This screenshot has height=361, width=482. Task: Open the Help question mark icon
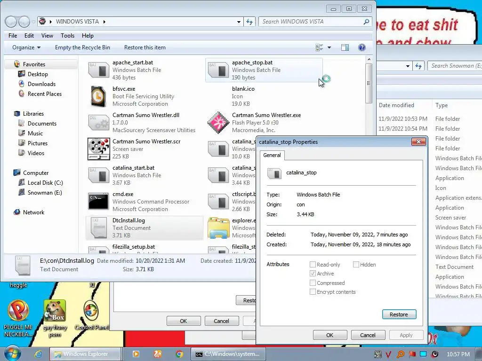click(362, 47)
